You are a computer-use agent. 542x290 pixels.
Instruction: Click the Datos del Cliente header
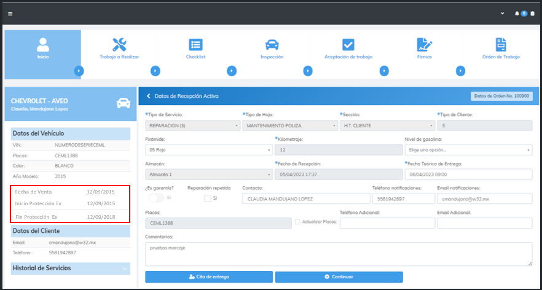[71, 231]
